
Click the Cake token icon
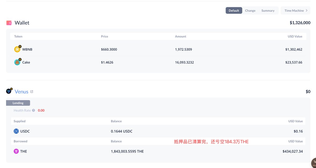pyautogui.click(x=17, y=62)
